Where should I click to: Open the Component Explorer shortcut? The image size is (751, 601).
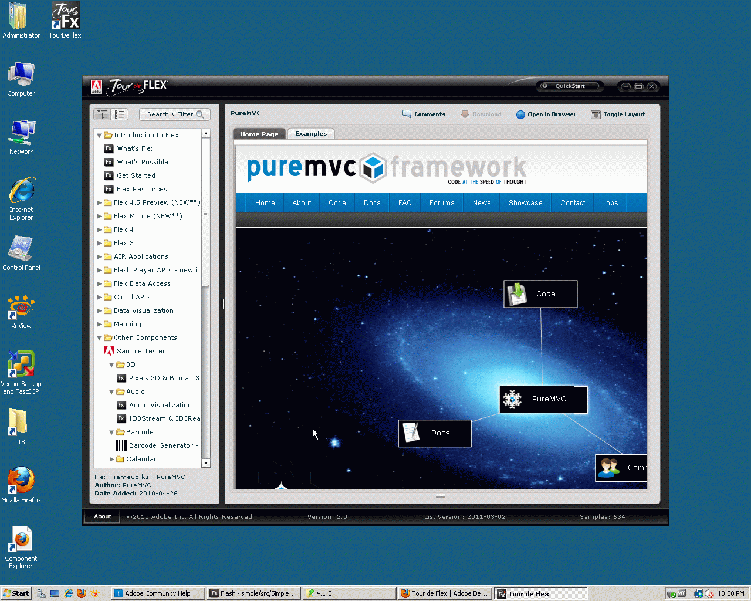21,547
